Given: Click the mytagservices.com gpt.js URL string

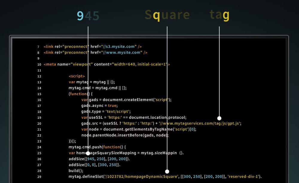Looking at the screenshot, I should coord(200,123).
